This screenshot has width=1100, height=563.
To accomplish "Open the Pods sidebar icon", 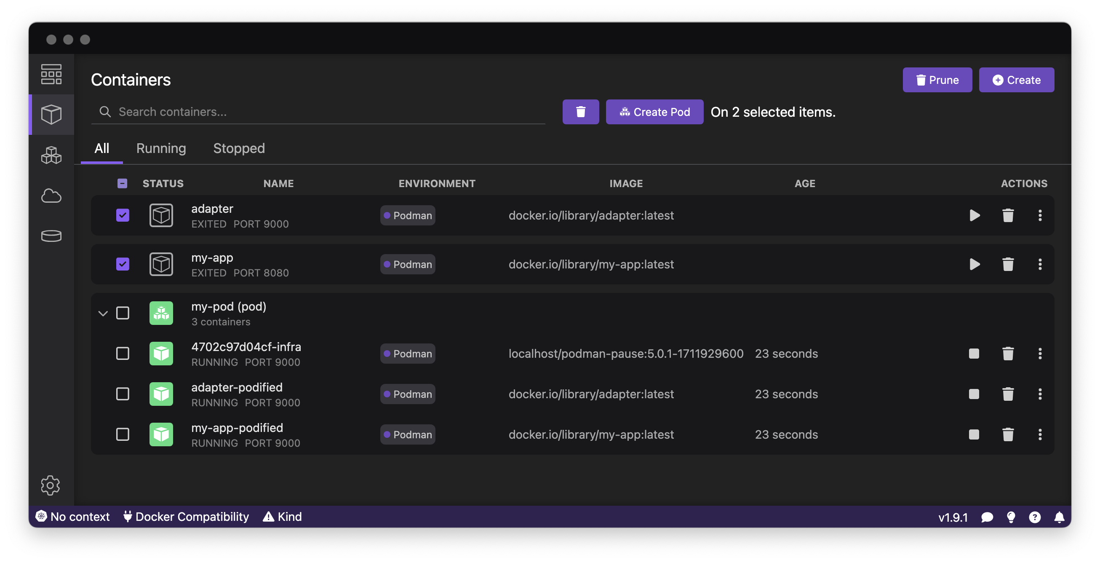I will click(51, 155).
